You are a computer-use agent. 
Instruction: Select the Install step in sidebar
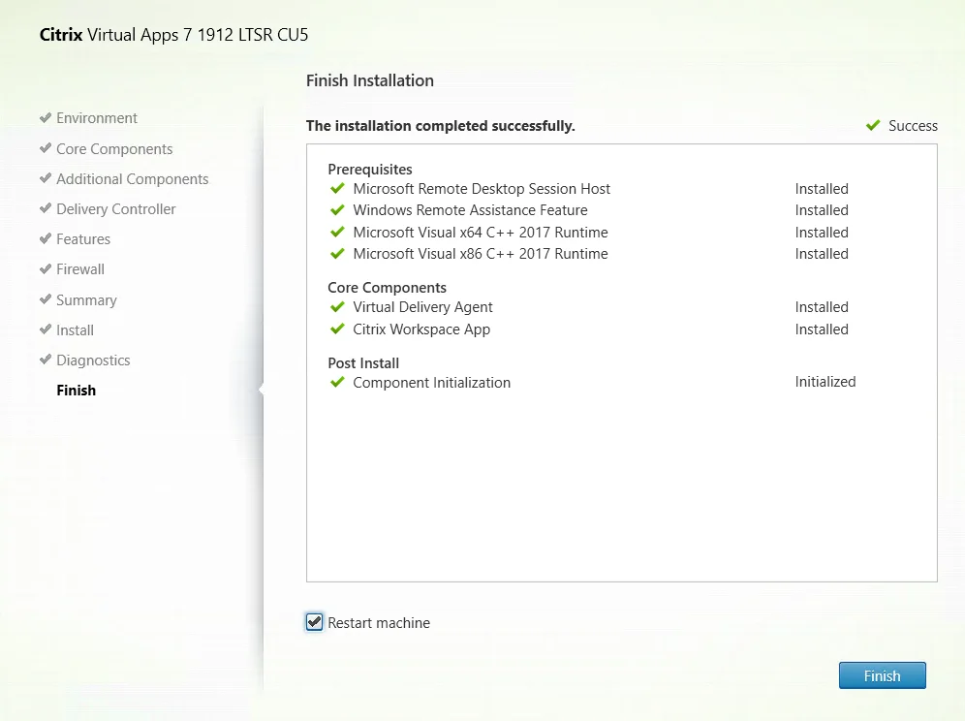coord(75,330)
